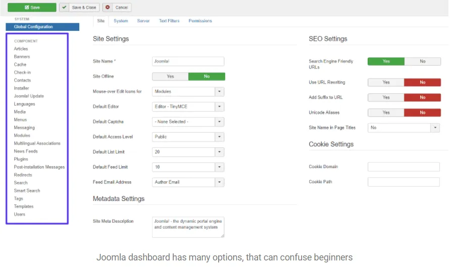Open Users in the component list
The image size is (452, 267).
pyautogui.click(x=20, y=215)
